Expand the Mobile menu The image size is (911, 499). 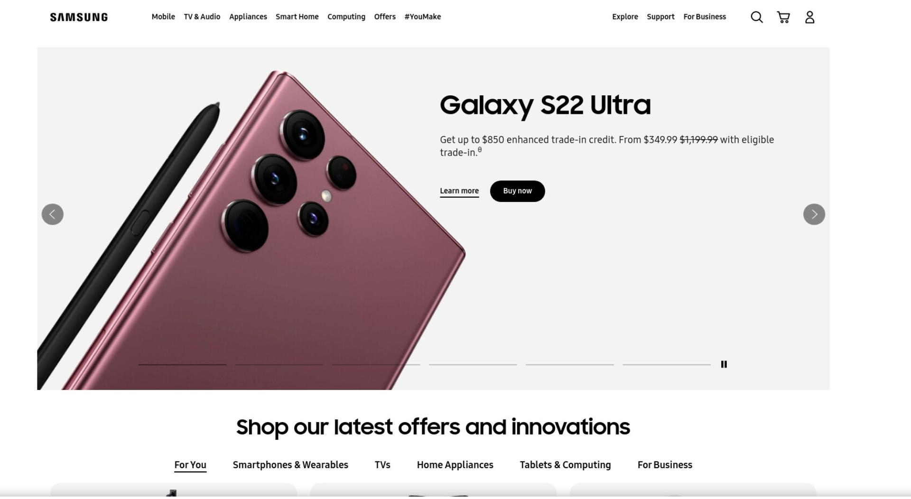coord(163,17)
